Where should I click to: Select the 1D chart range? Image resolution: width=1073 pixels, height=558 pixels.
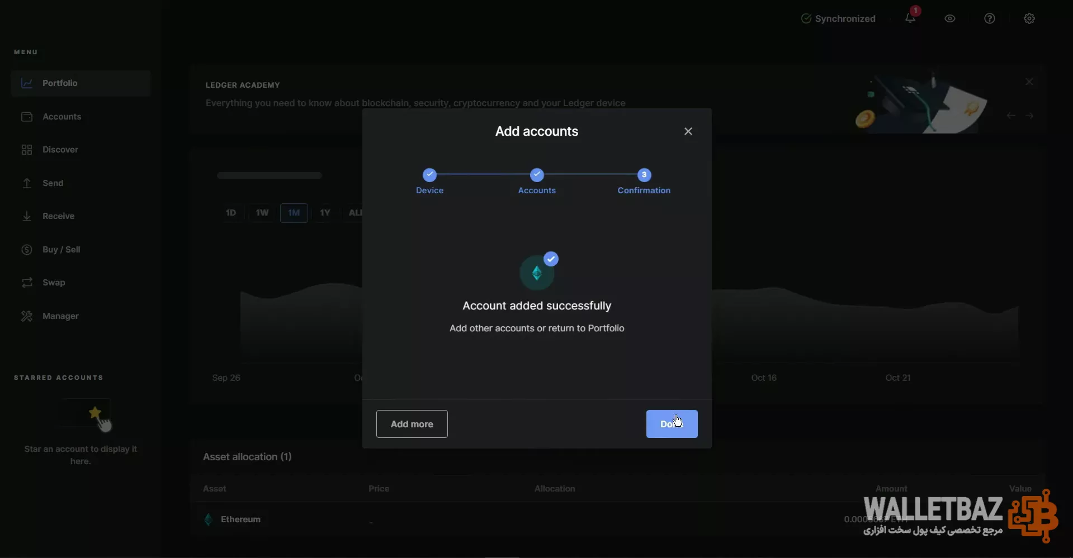(231, 213)
